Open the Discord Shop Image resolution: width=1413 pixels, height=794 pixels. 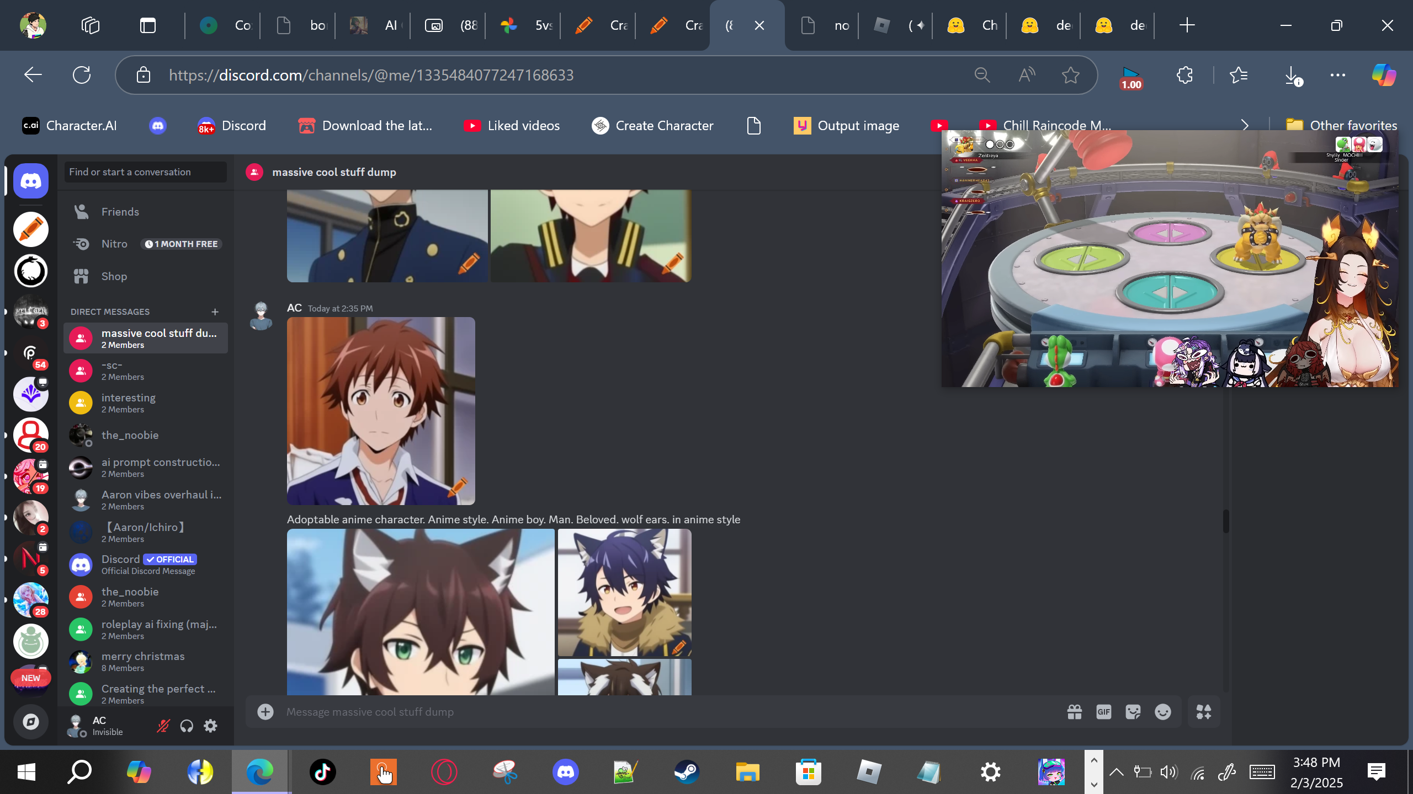[x=146, y=276]
